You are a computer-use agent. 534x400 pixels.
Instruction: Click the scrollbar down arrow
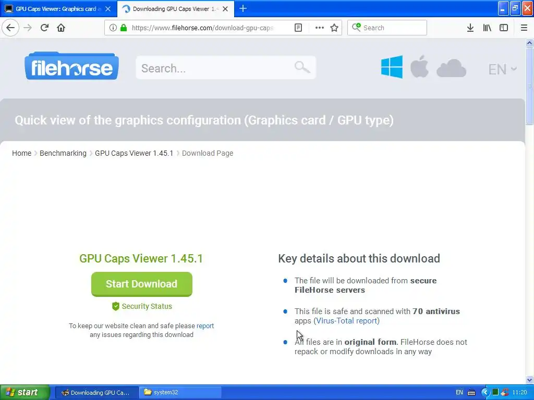tap(529, 380)
